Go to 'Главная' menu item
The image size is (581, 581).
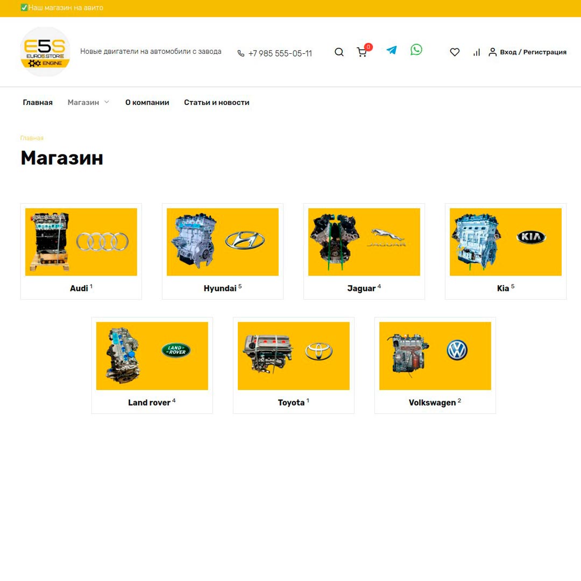[38, 102]
